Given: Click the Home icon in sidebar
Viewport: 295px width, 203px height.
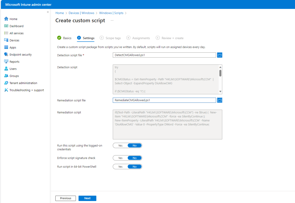Looking at the screenshot, I should 6,19.
